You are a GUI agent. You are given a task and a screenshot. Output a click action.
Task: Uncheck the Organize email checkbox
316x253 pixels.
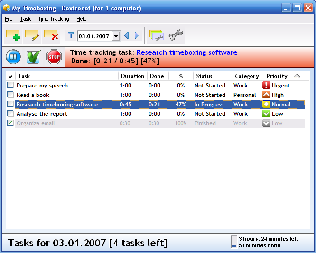coord(10,123)
